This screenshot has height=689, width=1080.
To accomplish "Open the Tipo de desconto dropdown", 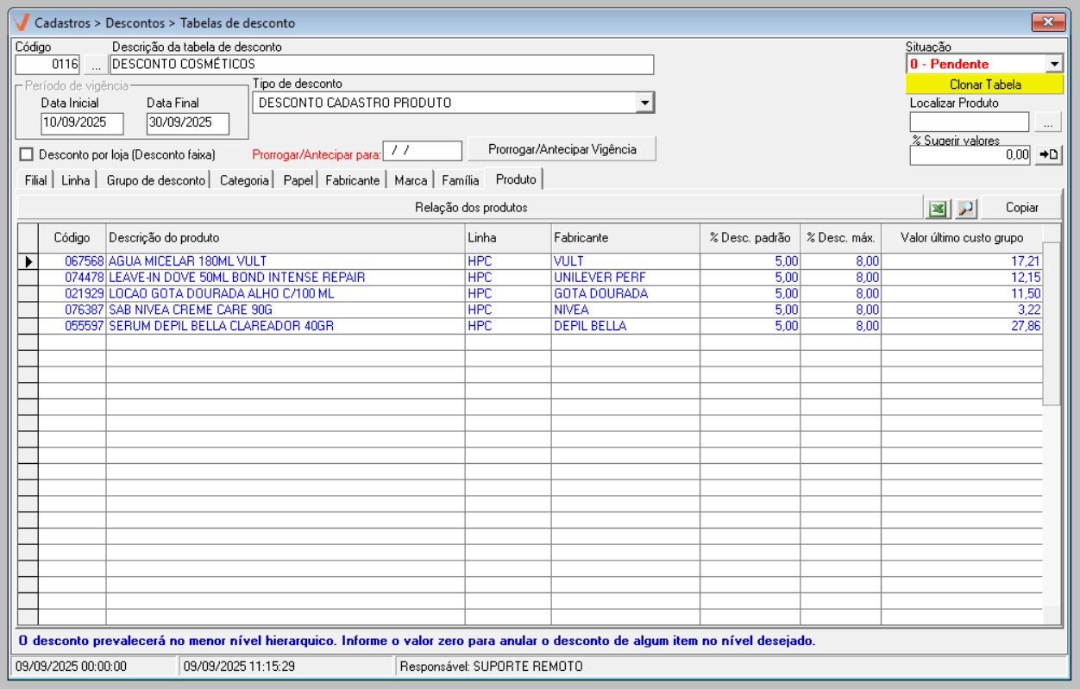I will point(644,103).
